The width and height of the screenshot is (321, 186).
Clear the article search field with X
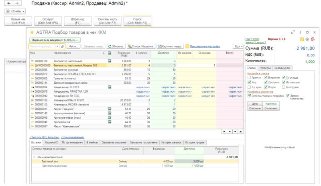(x=57, y=46)
